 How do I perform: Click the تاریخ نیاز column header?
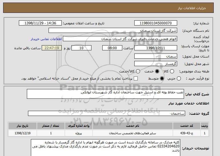pyautogui.click(x=23, y=126)
